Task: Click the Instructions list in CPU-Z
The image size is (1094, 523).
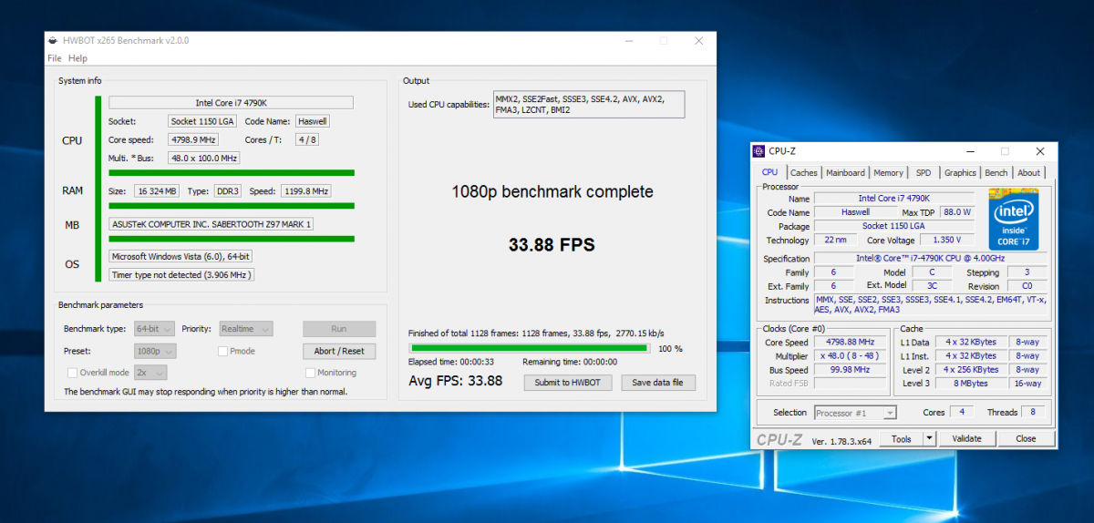Action: [932, 305]
